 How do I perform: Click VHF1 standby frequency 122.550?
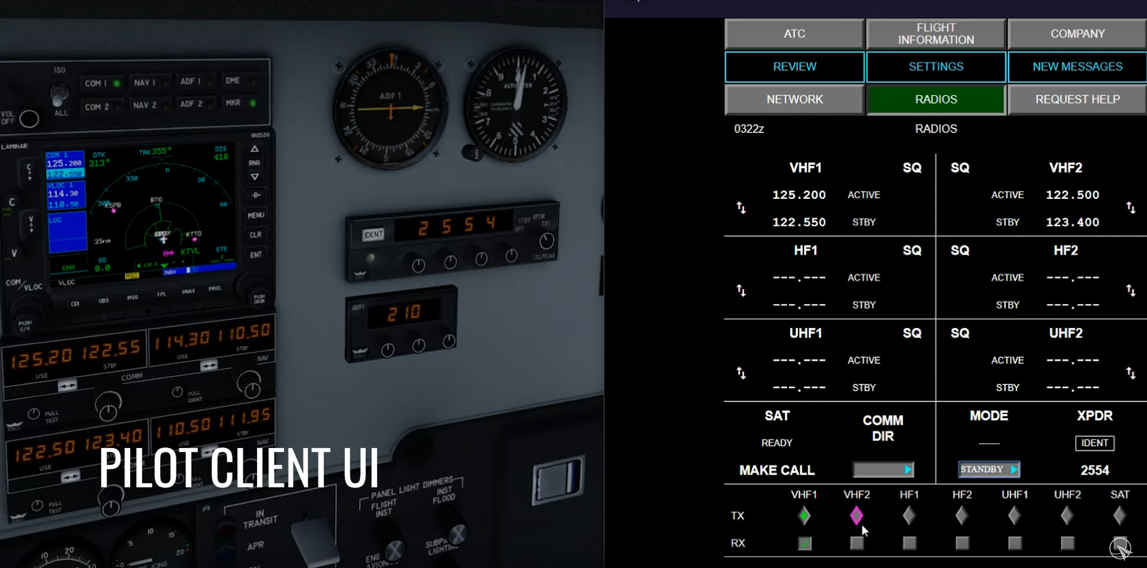pyautogui.click(x=799, y=222)
